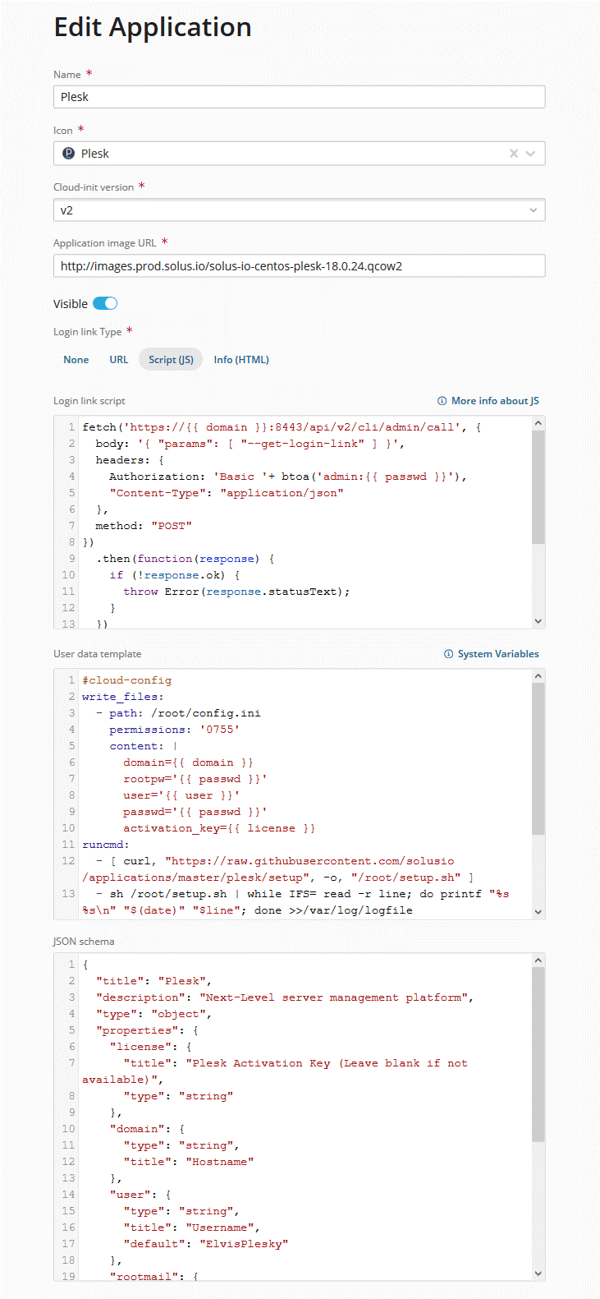
Task: Click info icon beside More info about JS
Action: pyautogui.click(x=442, y=401)
